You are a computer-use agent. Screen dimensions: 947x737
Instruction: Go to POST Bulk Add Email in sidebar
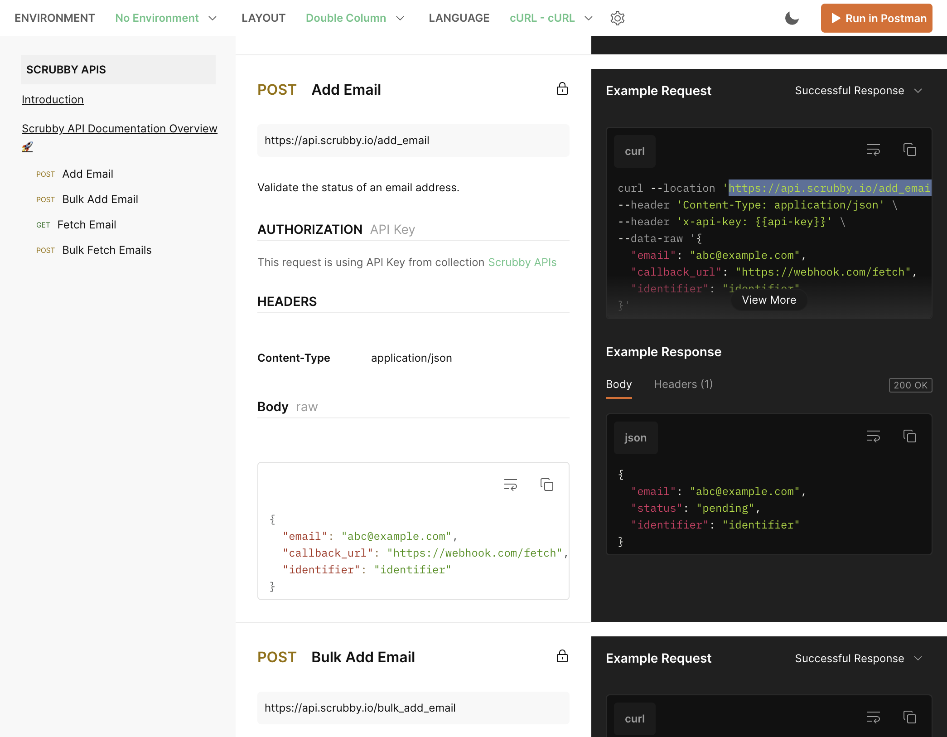pyautogui.click(x=87, y=199)
